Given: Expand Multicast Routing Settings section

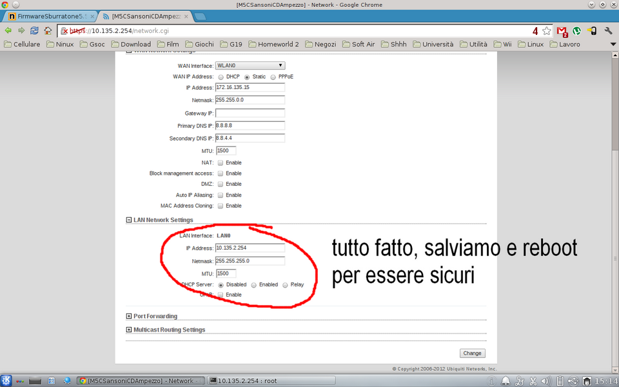Looking at the screenshot, I should click(x=128, y=330).
